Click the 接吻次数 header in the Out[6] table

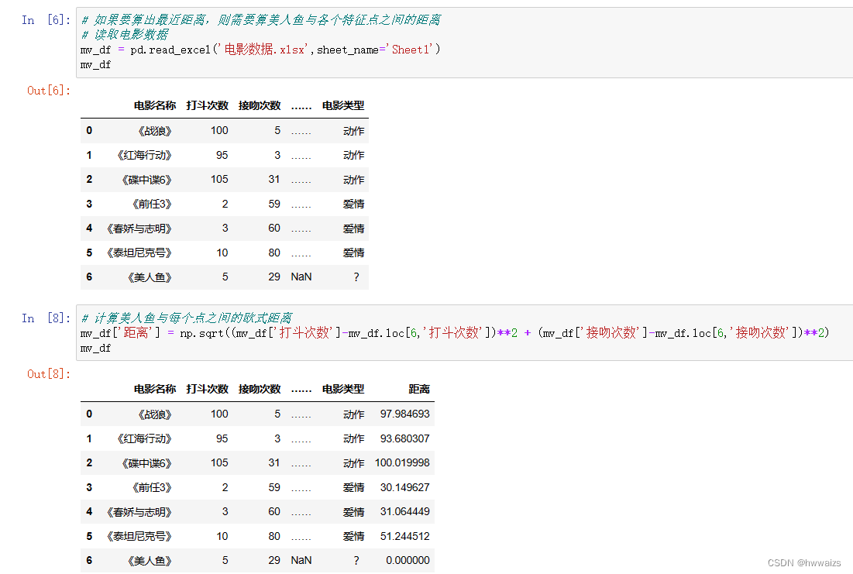tap(259, 105)
